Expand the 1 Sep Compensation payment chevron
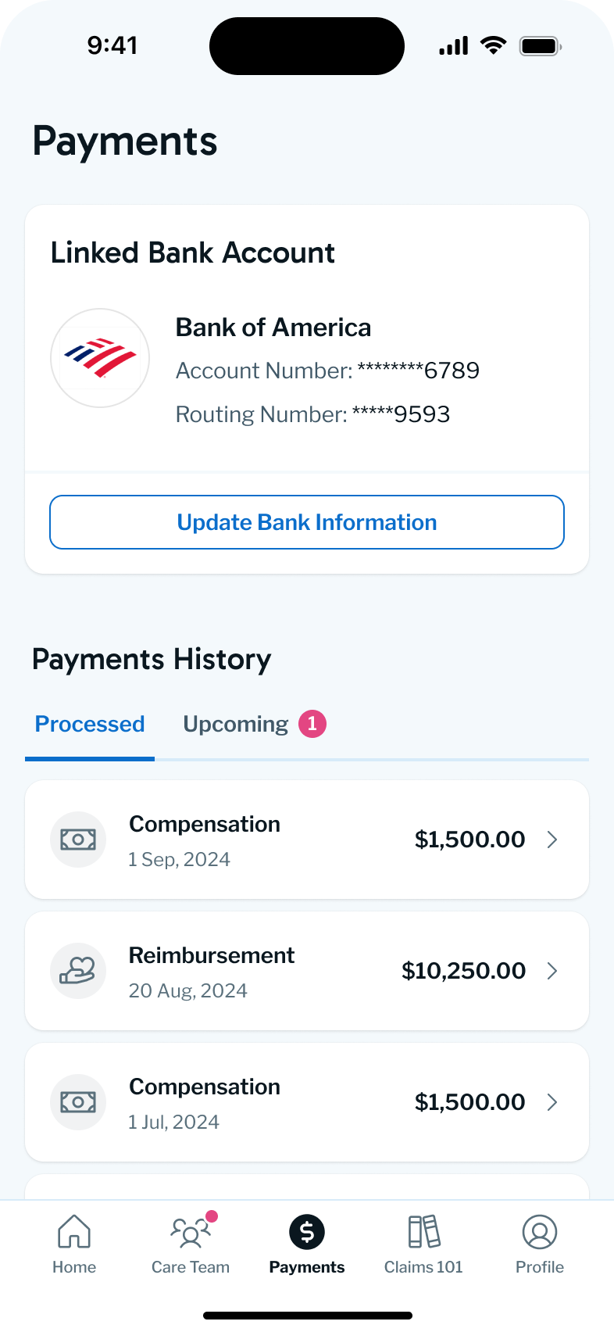 (553, 839)
